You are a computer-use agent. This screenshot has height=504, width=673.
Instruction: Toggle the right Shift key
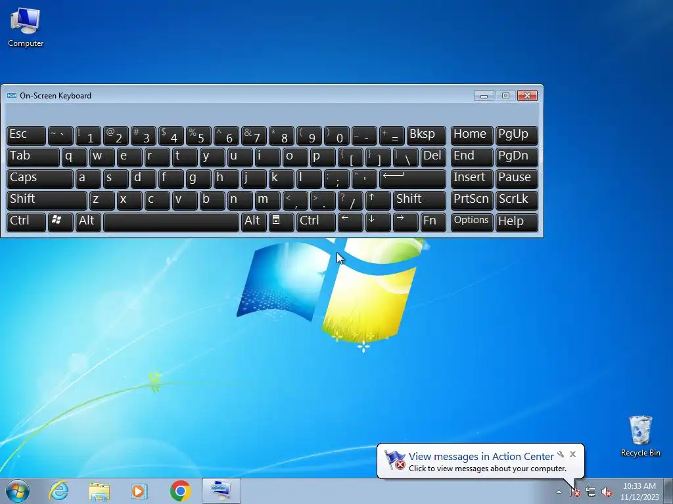click(x=419, y=201)
